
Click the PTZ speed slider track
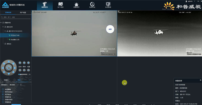click(23, 74)
